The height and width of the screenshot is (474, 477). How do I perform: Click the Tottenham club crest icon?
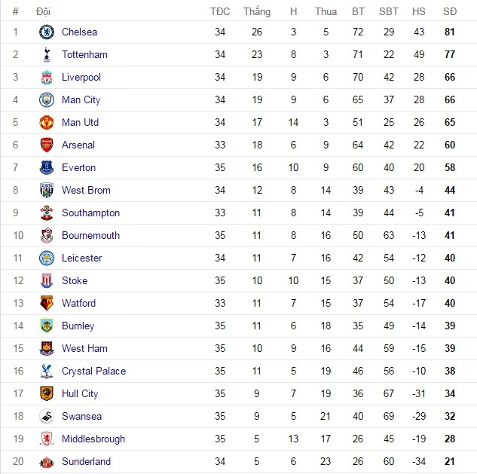click(47, 55)
